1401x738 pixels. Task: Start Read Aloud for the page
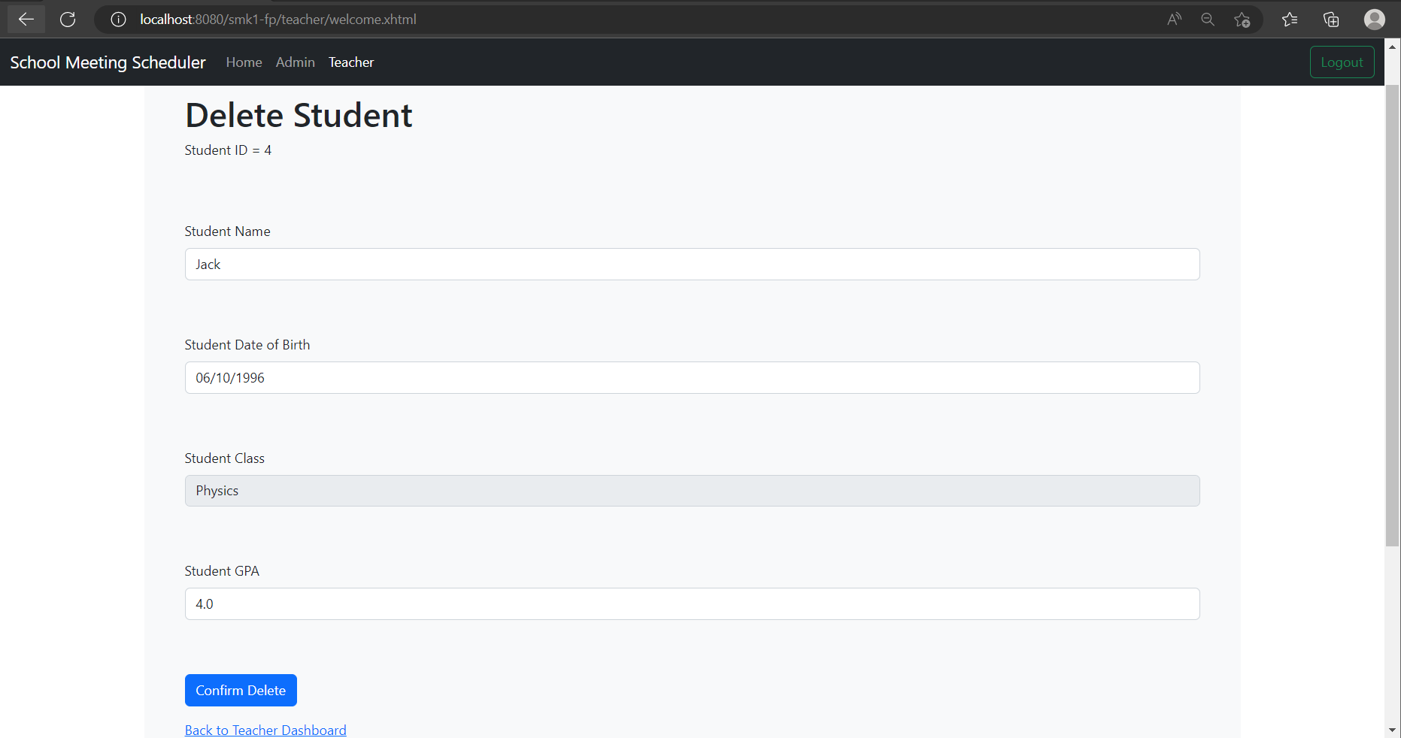tap(1173, 20)
